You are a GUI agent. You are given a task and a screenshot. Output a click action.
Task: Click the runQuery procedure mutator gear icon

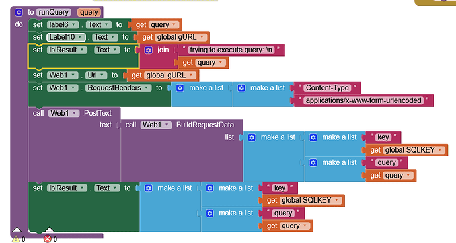(x=19, y=12)
